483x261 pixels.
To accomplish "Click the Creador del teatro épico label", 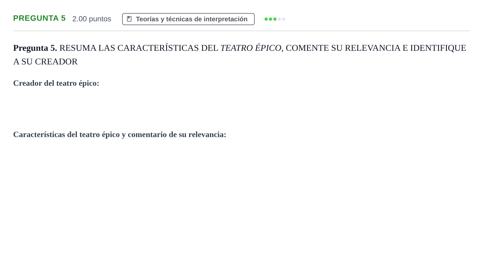I will point(56,83).
